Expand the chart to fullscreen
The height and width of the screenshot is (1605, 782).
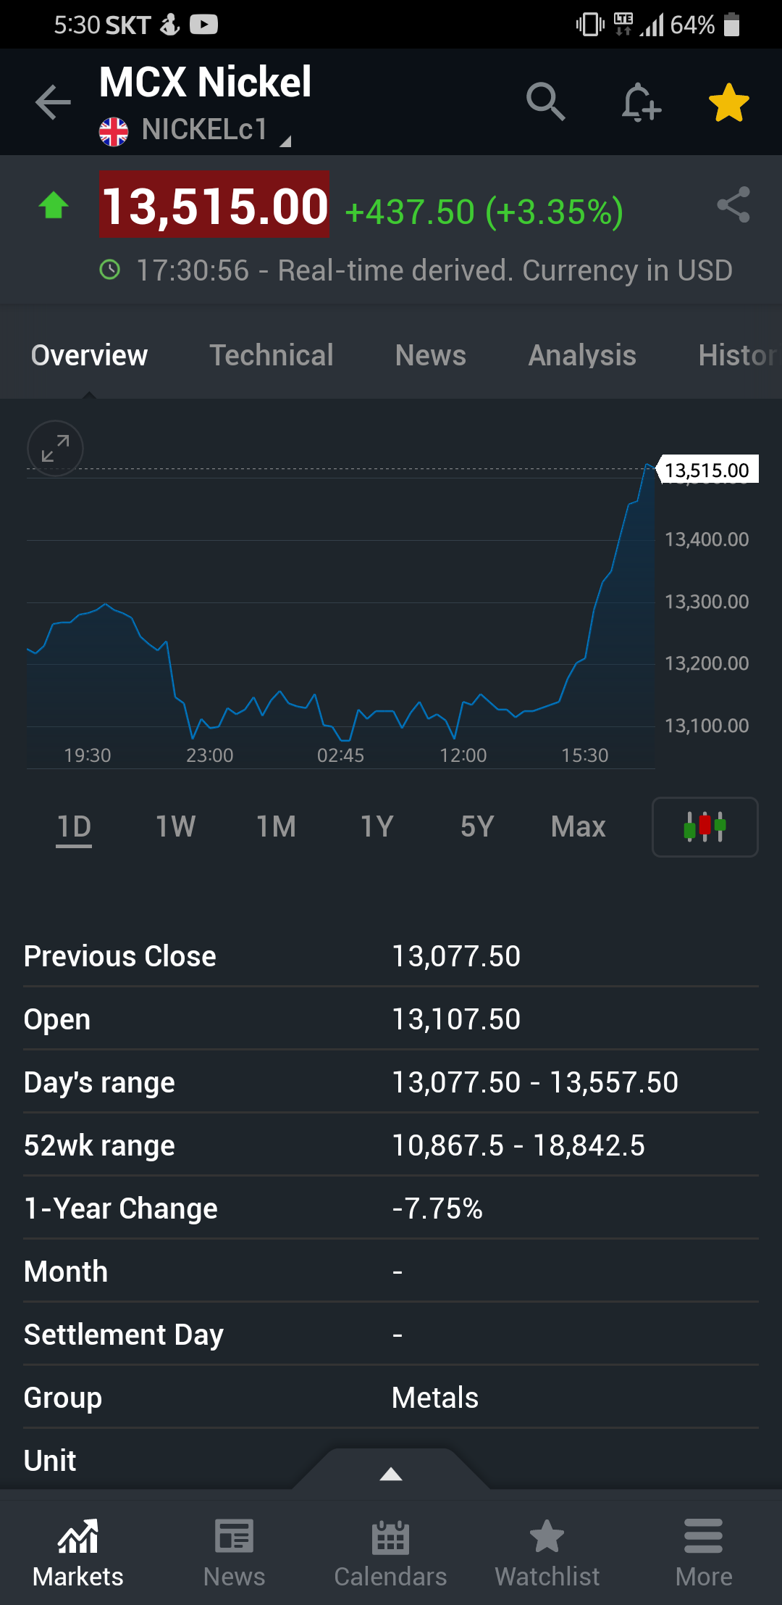coord(55,449)
